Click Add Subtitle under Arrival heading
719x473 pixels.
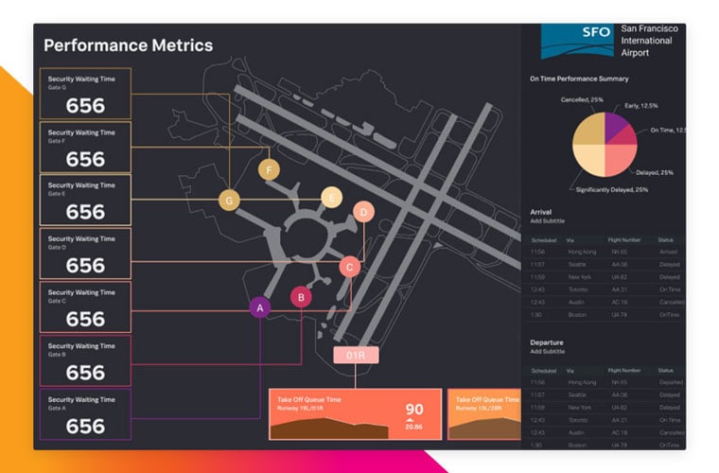pyautogui.click(x=550, y=221)
